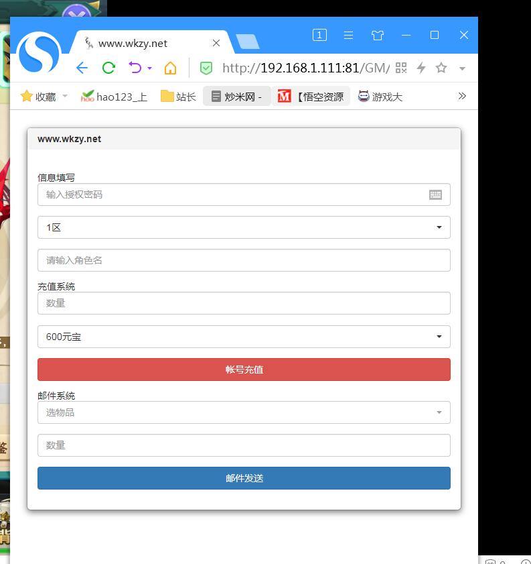Click the browser back arrow
Image resolution: width=531 pixels, height=564 pixels.
coord(82,68)
